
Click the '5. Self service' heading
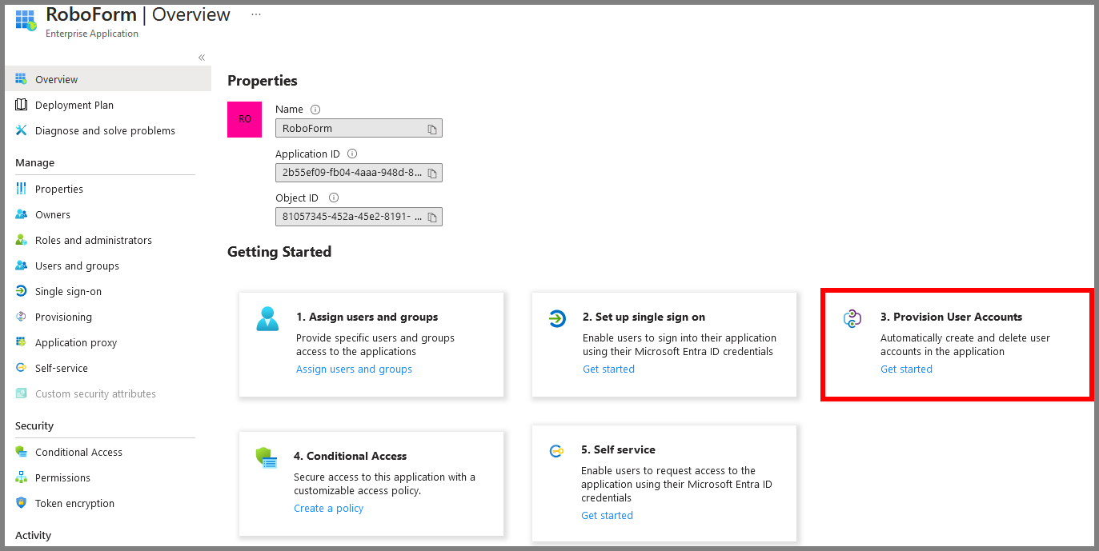(618, 449)
